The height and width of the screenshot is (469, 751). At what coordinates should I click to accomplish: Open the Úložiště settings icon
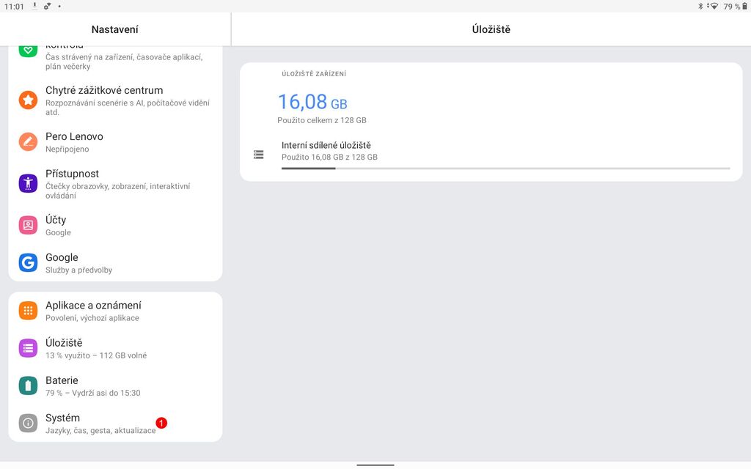pos(27,347)
